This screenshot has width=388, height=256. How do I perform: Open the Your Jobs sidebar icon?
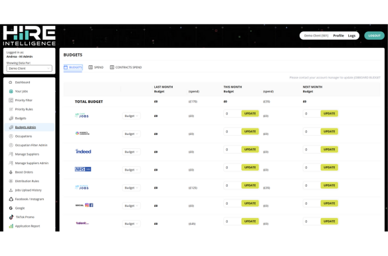tap(11, 91)
